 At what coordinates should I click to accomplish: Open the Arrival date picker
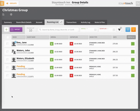[x=88, y=30]
